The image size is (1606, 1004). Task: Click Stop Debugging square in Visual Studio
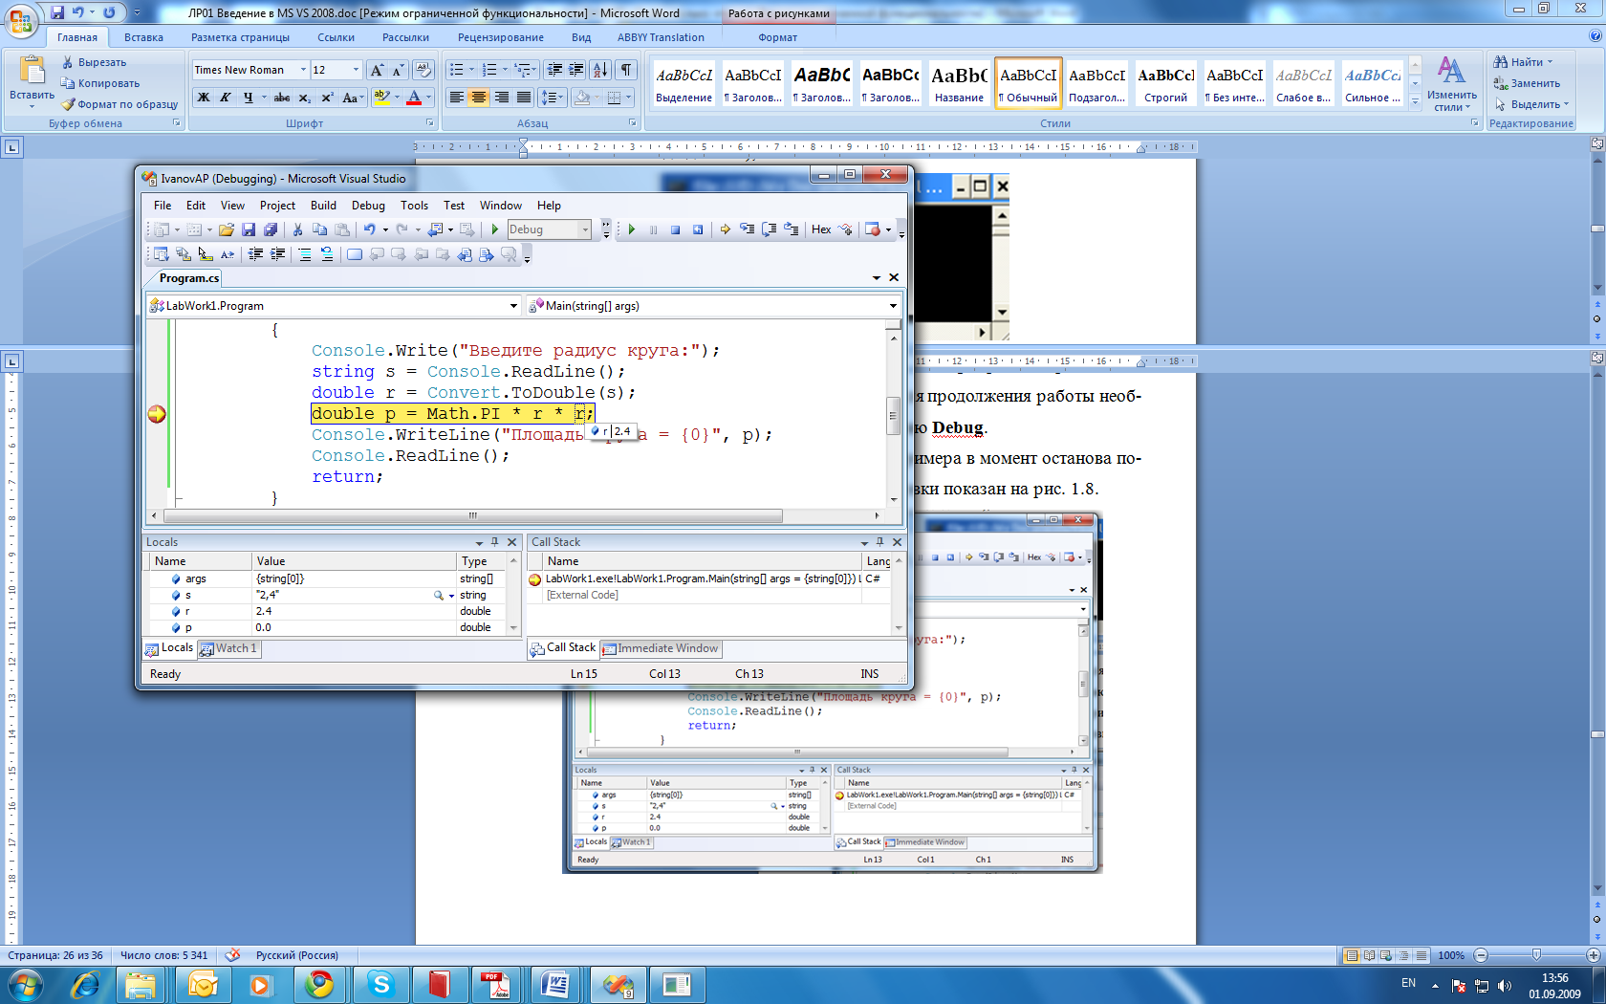675,229
